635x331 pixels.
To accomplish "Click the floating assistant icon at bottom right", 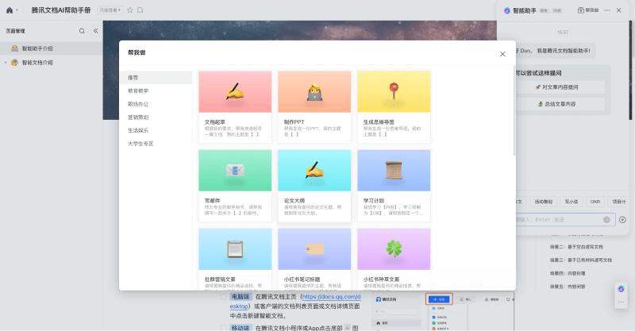I will 622,290.
